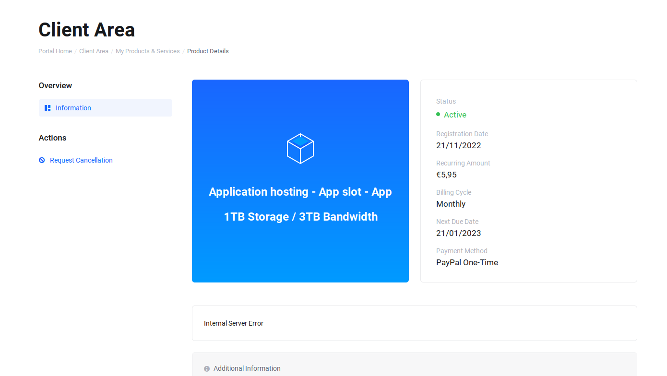667x376 pixels.
Task: Navigate to My Products & Services breadcrumb
Action: click(x=148, y=51)
